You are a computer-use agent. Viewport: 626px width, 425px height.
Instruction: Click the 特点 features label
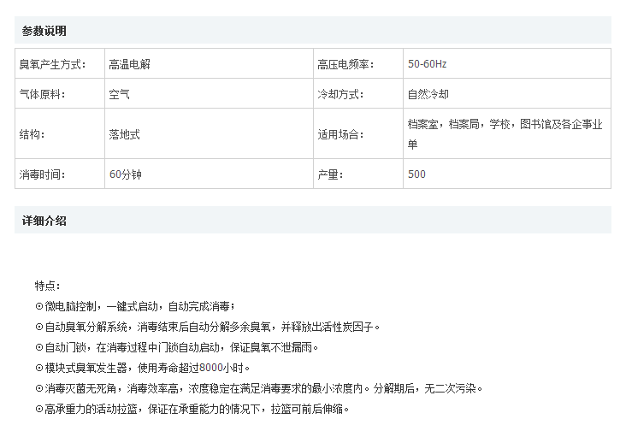tap(47, 286)
